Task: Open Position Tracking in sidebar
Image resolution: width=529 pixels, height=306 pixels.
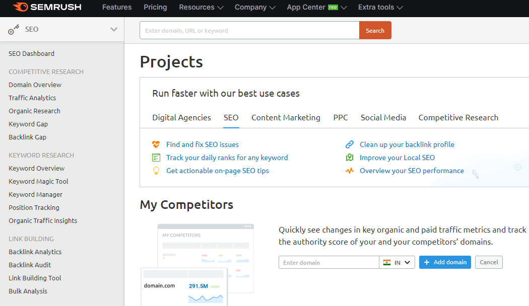Action: point(34,208)
